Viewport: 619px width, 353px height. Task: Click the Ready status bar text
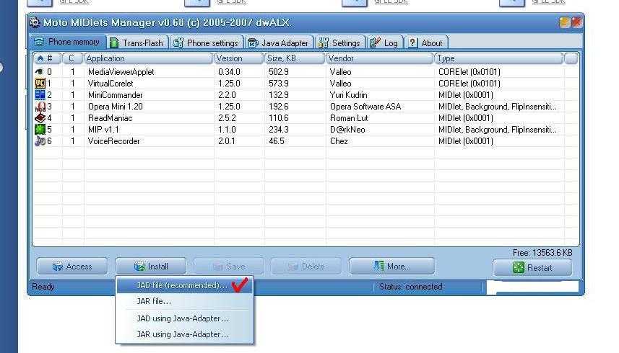click(x=43, y=287)
